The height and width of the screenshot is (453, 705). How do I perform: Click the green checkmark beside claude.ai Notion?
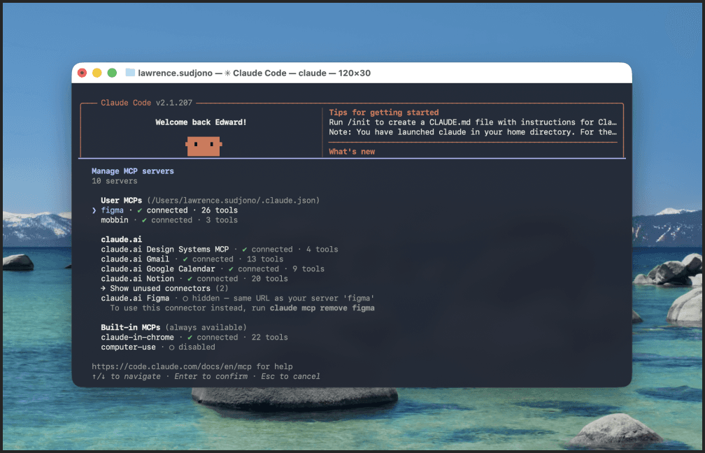coord(190,279)
